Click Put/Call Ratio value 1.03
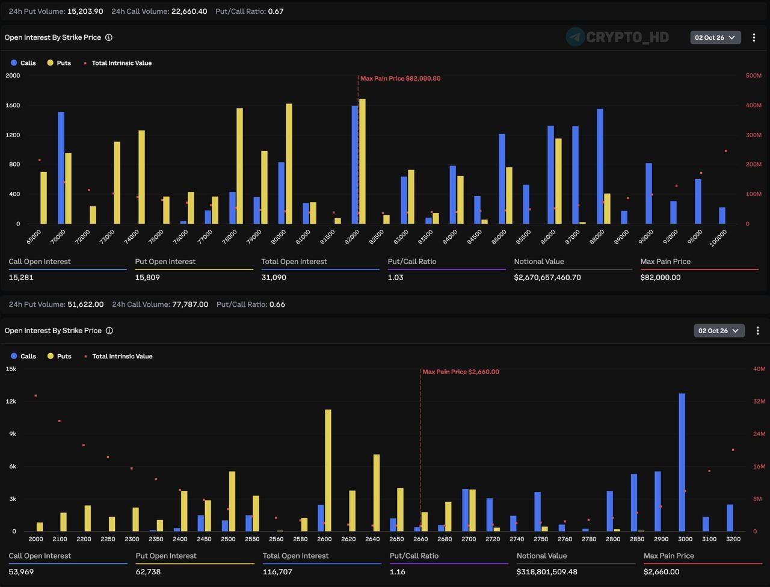The width and height of the screenshot is (770, 587). (395, 277)
